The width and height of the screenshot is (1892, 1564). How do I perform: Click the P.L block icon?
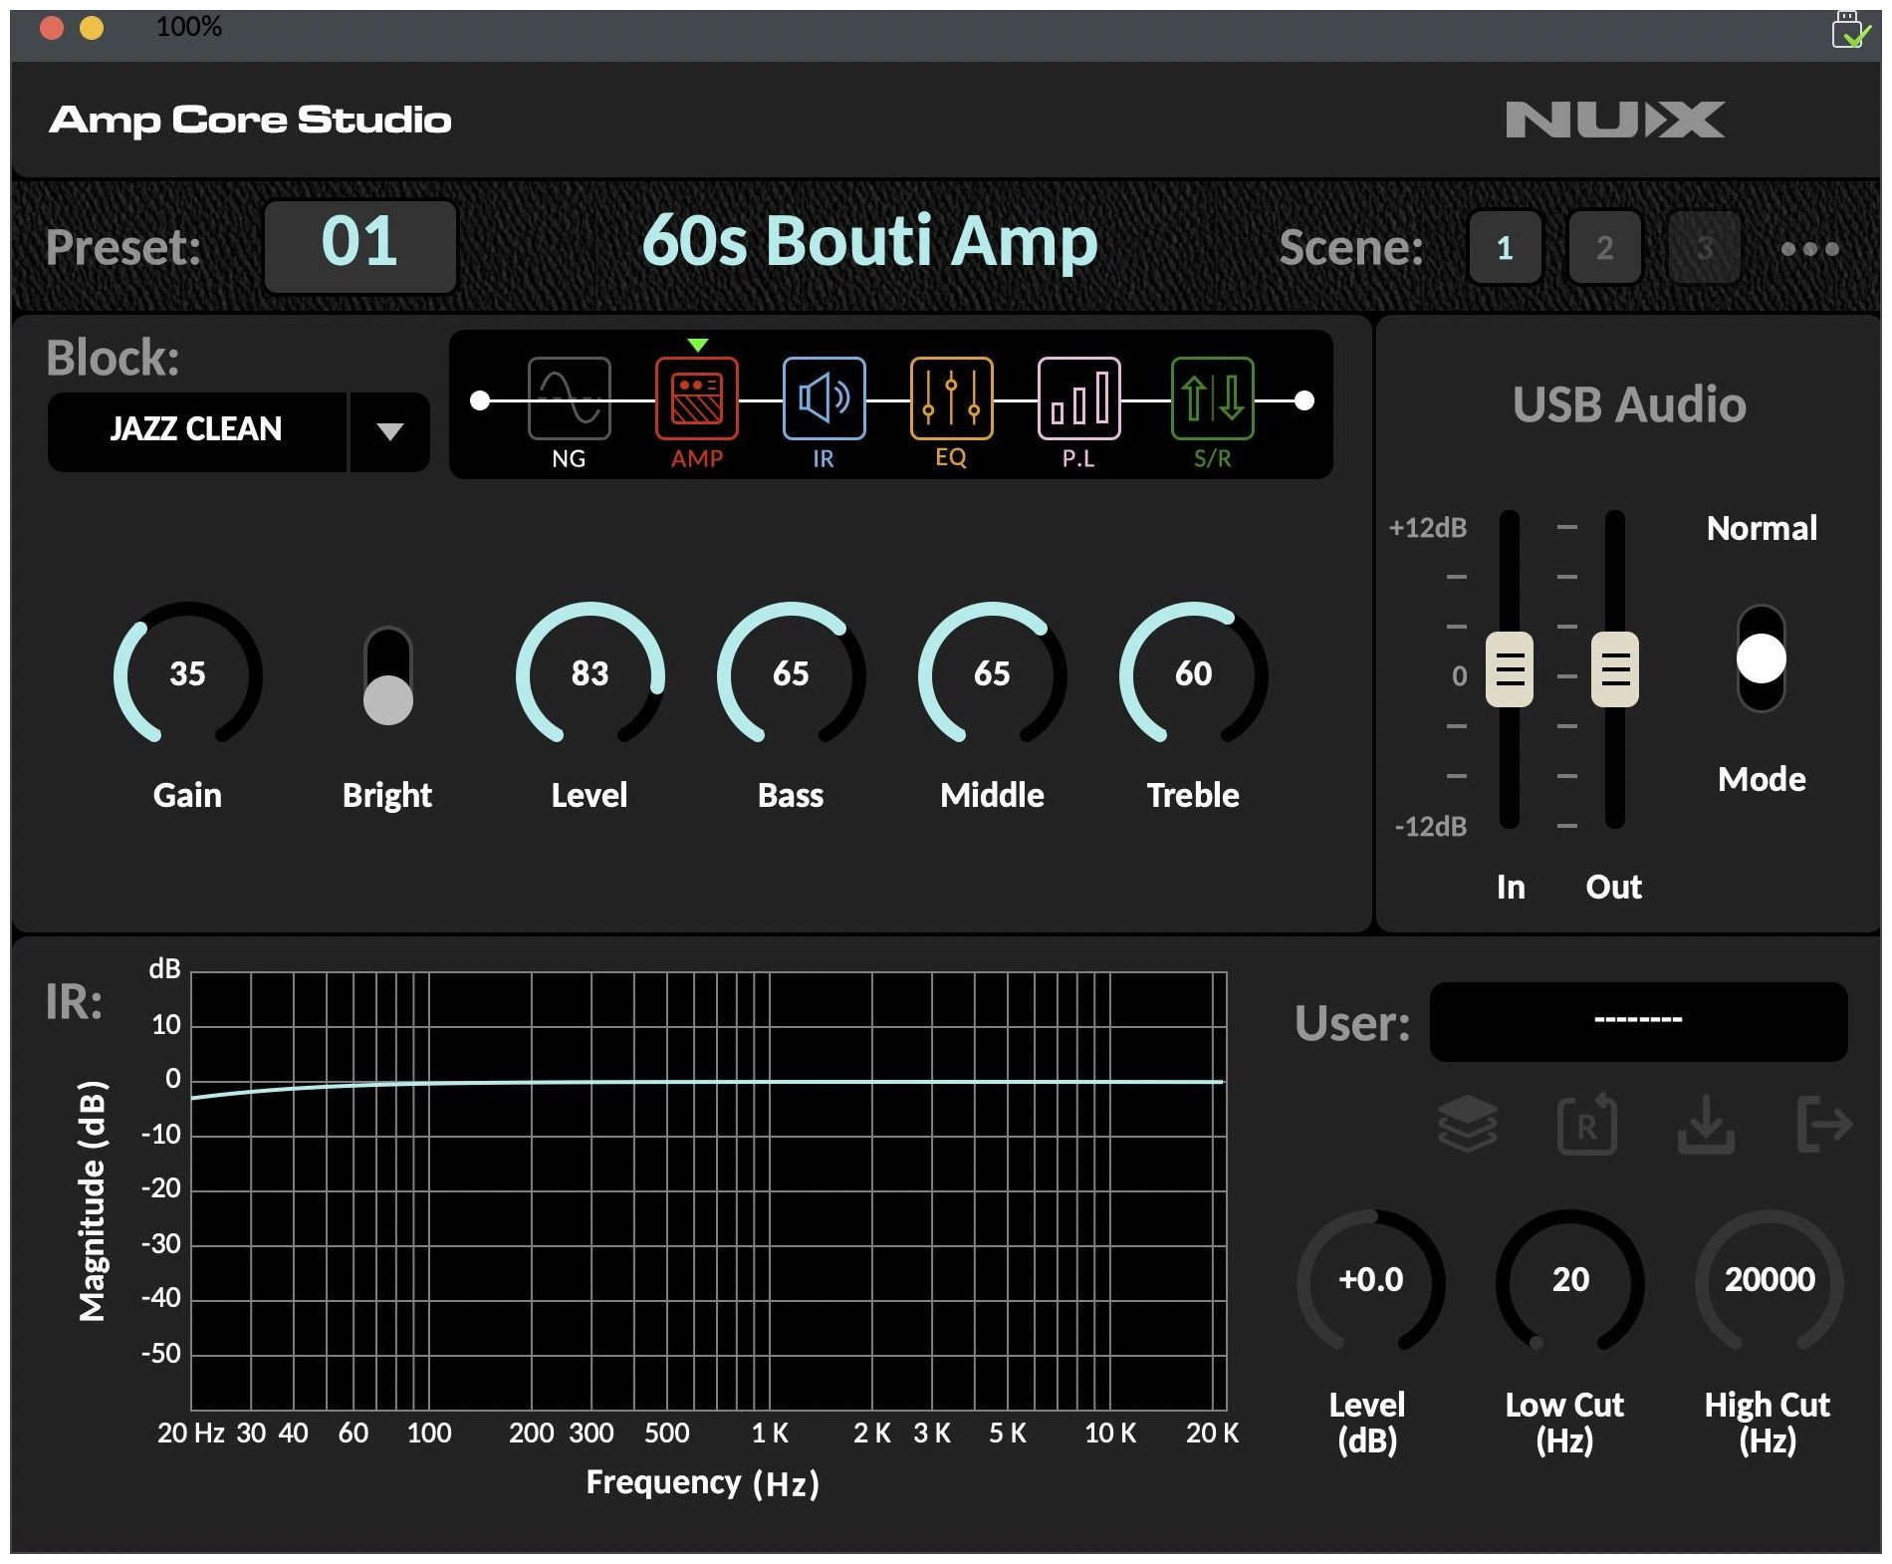[1078, 398]
